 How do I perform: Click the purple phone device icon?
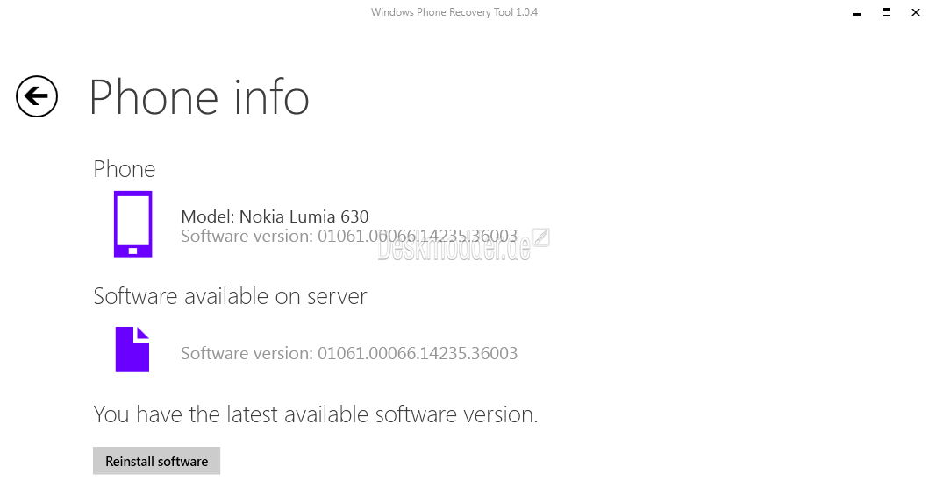point(132,224)
